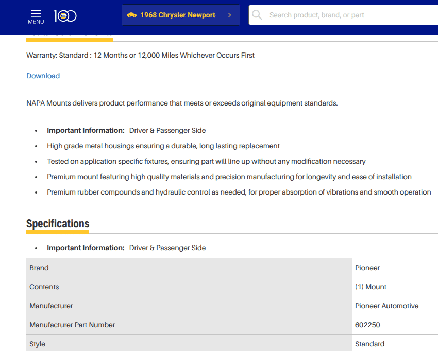
Task: Click the yellow car icon in vehicle selector
Action: tap(132, 15)
